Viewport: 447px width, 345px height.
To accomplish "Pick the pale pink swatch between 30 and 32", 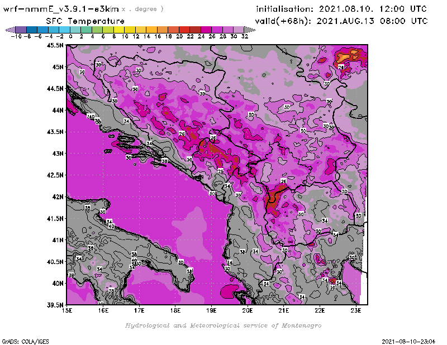I will coord(239,30).
